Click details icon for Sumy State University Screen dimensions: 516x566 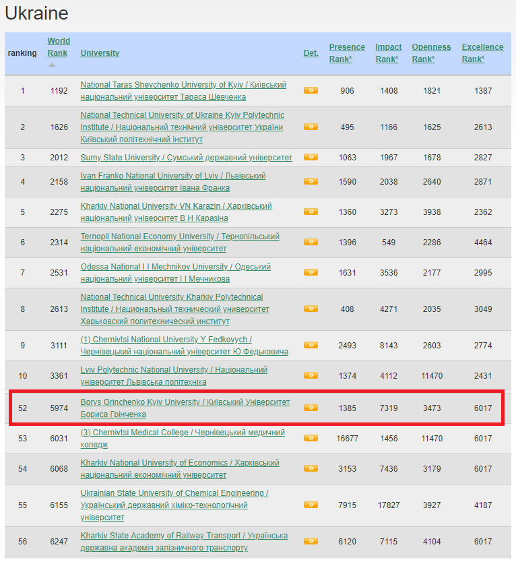(x=311, y=157)
